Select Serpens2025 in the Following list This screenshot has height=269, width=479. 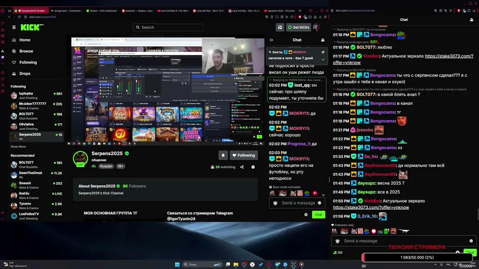point(37,136)
